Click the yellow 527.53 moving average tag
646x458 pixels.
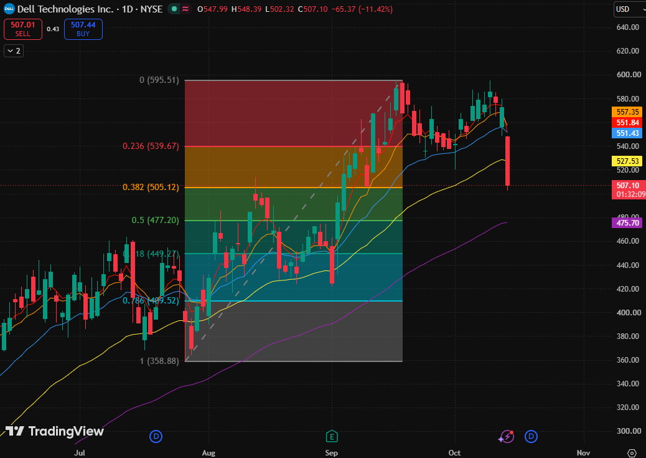tap(627, 161)
